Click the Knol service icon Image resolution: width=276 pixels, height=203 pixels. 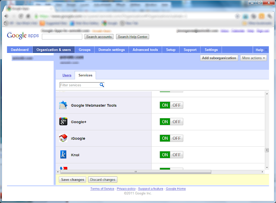[63, 154]
